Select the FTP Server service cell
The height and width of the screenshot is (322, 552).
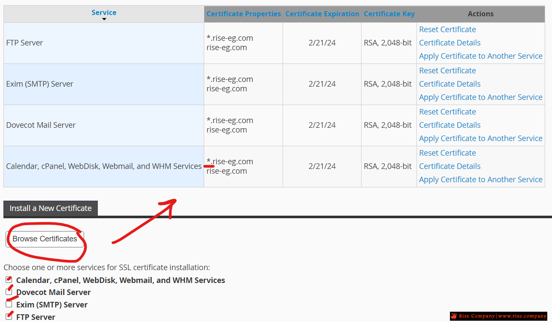(x=104, y=43)
